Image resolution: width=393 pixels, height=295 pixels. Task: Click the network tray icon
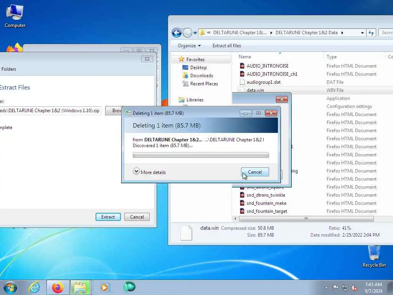point(345,288)
